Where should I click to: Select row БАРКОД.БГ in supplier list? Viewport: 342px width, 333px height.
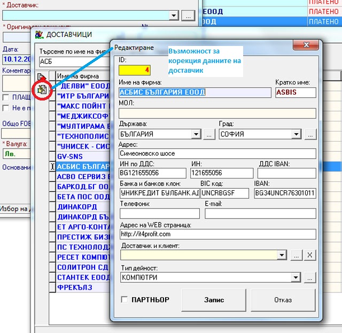coord(83,187)
